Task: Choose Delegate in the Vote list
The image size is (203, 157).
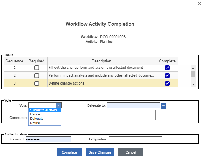Action: (45, 119)
